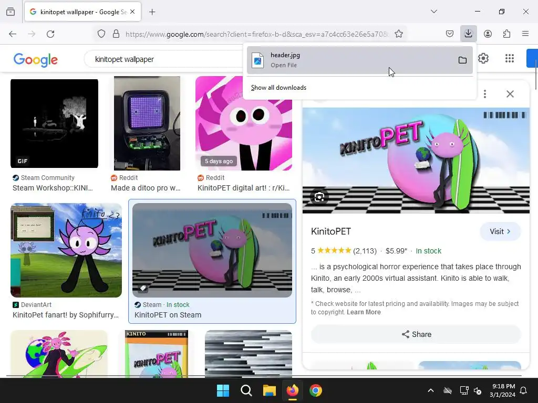538x403 pixels.
Task: Share the KinitoPET image
Action: coord(416,334)
